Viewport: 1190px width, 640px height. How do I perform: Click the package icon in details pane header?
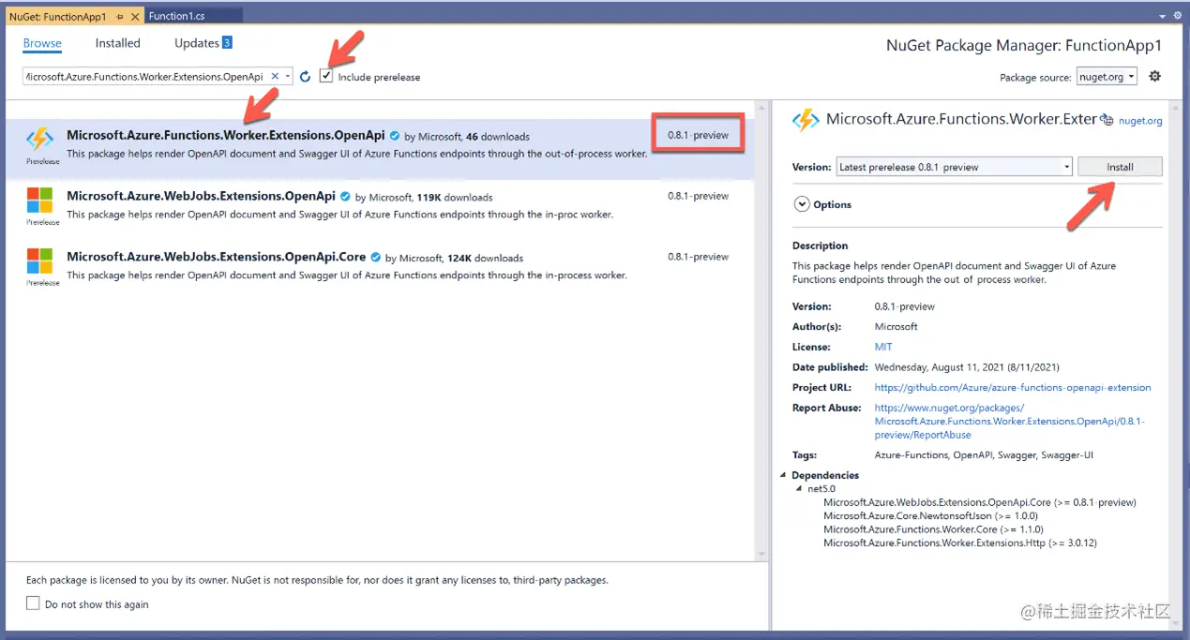[x=806, y=120]
